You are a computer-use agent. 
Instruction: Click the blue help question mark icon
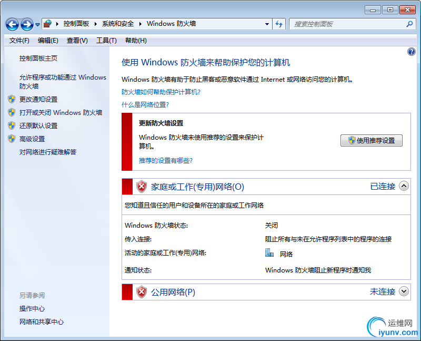click(411, 52)
